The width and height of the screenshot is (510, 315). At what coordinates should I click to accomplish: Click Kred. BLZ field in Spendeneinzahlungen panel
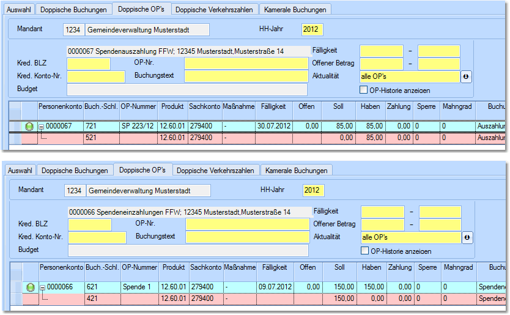tap(90, 224)
